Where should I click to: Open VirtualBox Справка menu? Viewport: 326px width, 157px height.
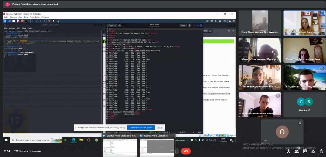(x=45, y=17)
